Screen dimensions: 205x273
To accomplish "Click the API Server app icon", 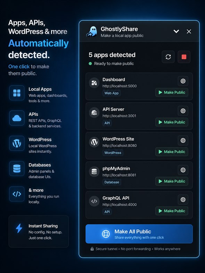I will 94,112.
